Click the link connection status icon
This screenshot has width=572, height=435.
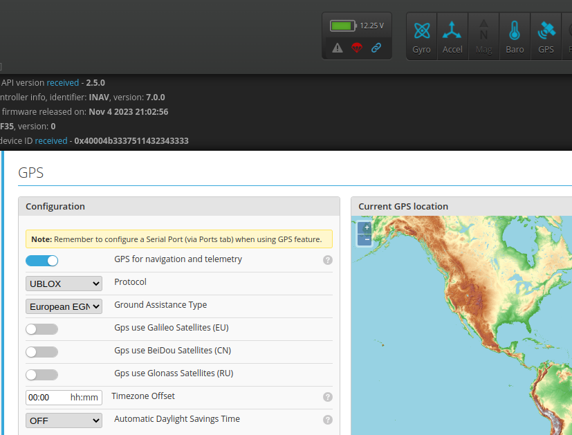(x=376, y=48)
